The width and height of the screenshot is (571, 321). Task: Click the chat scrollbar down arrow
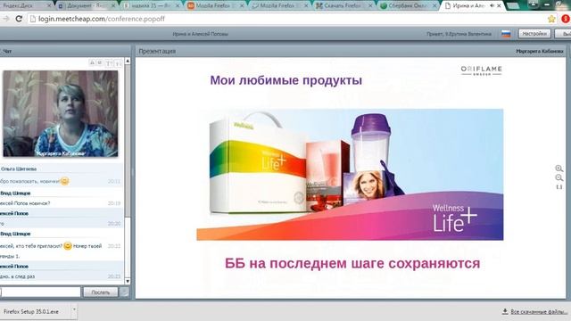click(128, 281)
